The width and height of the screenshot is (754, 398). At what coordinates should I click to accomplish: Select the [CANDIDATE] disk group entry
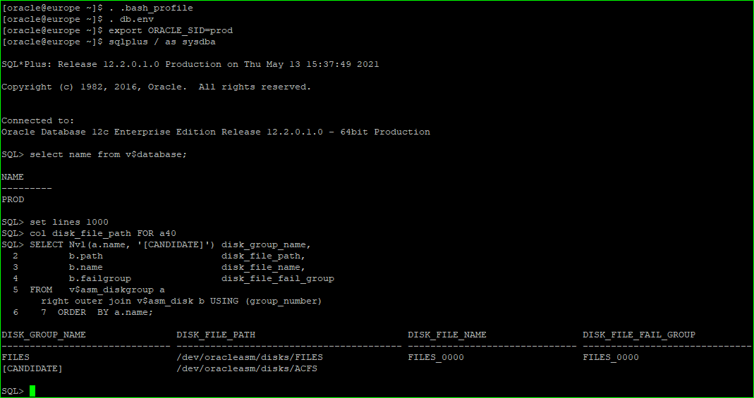[x=32, y=368]
